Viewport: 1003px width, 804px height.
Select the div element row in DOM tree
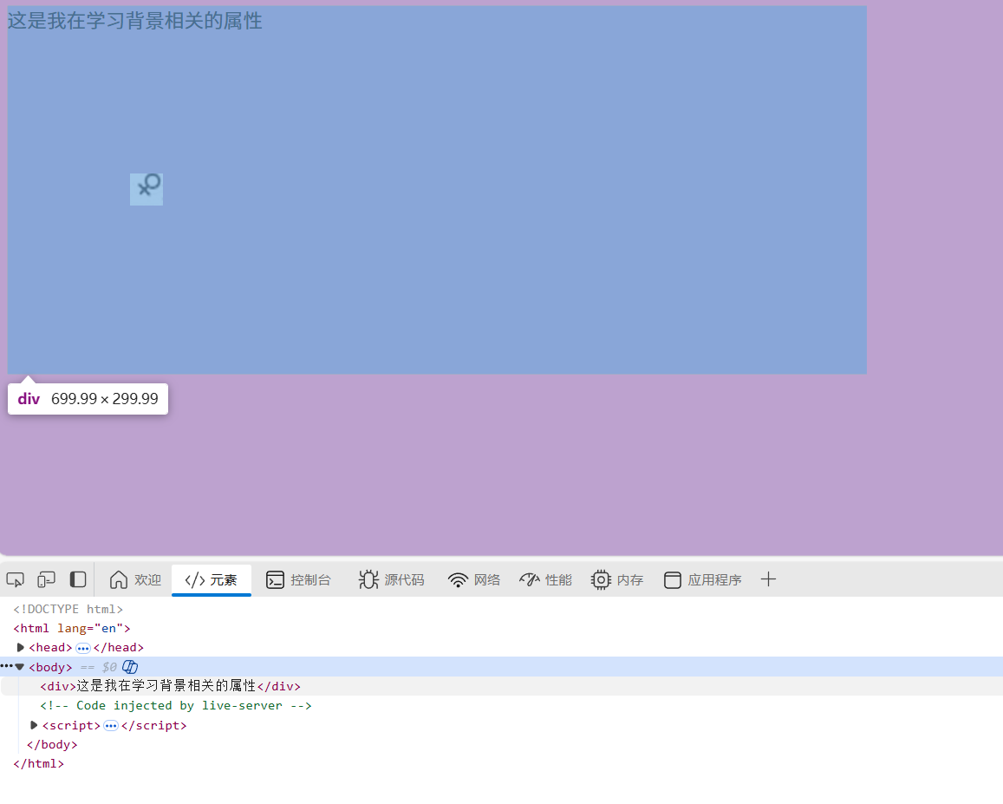(501, 686)
